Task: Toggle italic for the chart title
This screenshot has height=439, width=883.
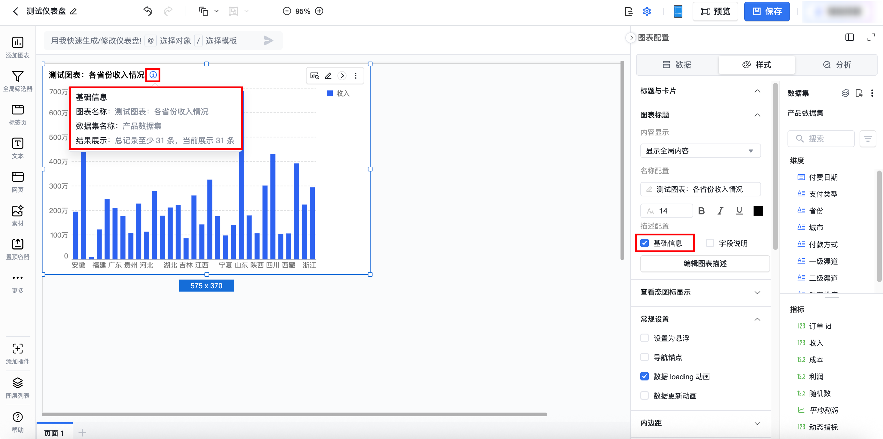Action: click(720, 211)
